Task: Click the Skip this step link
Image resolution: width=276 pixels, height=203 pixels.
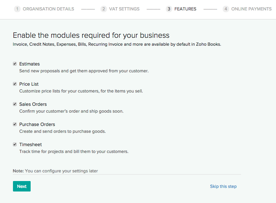Action: (x=223, y=186)
